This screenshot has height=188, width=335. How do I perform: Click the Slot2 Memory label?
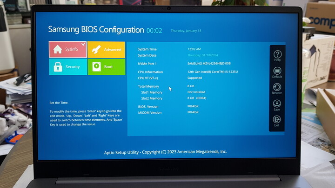click(x=152, y=98)
